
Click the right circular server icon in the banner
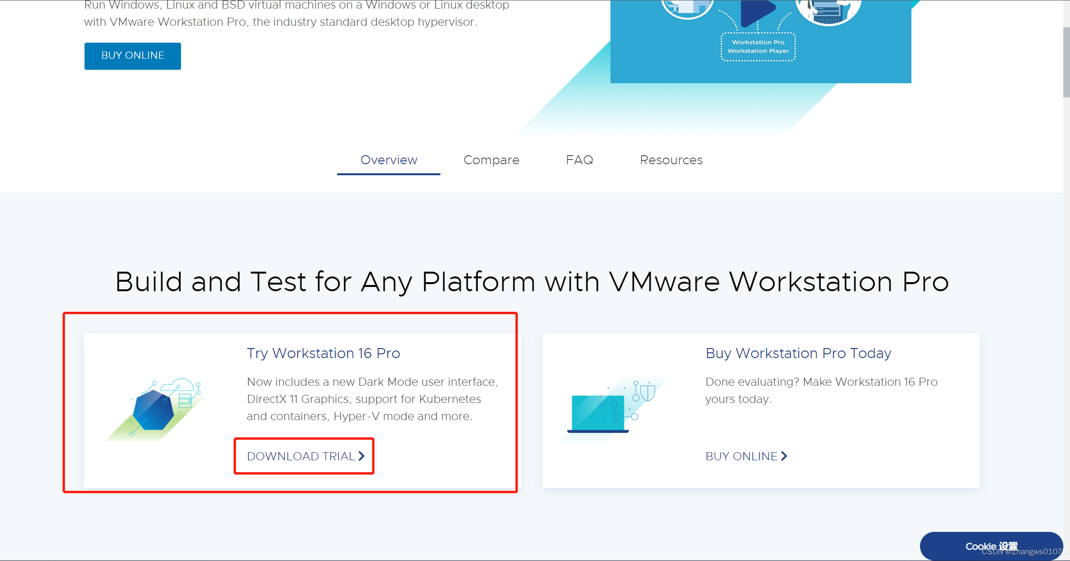click(828, 10)
